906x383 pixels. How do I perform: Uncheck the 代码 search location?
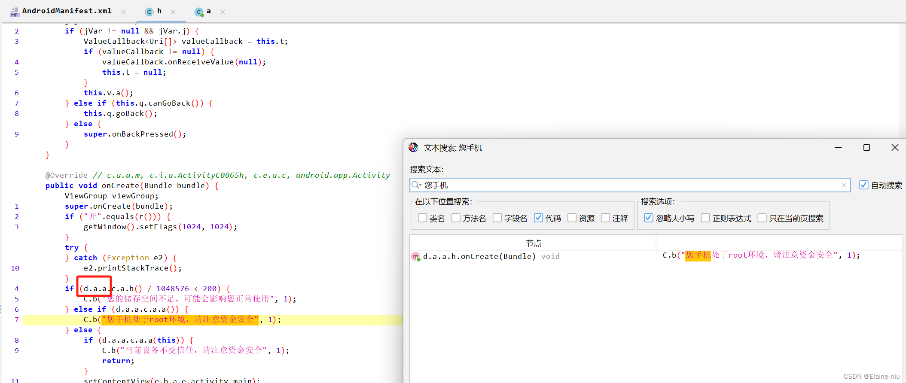[x=538, y=218]
